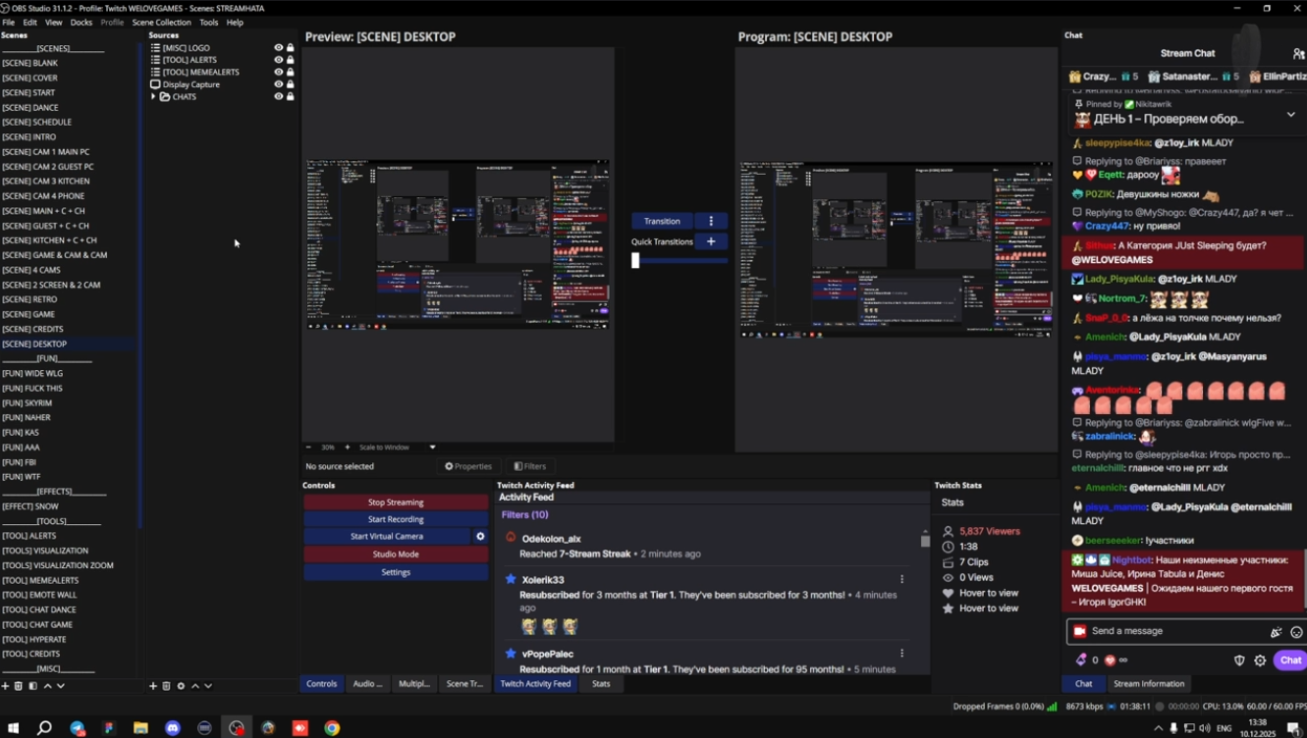Click Start Recording
1307x738 pixels.
click(x=396, y=519)
